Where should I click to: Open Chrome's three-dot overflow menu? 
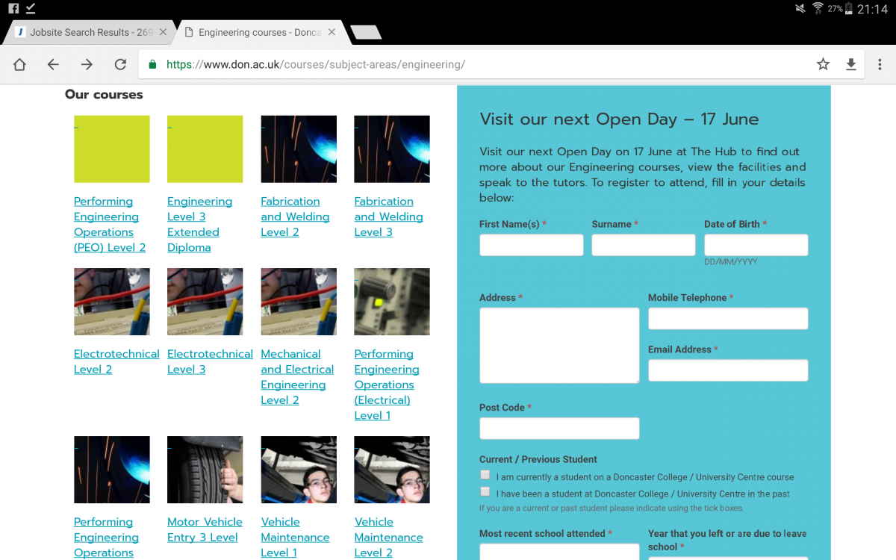pos(880,65)
